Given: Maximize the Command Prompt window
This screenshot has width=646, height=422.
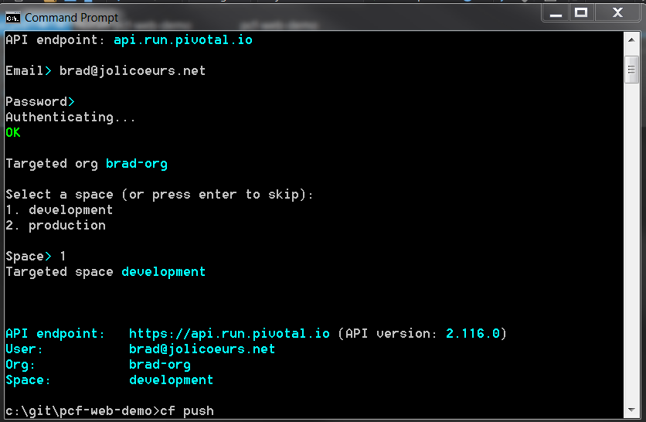Looking at the screenshot, I should pos(581,13).
